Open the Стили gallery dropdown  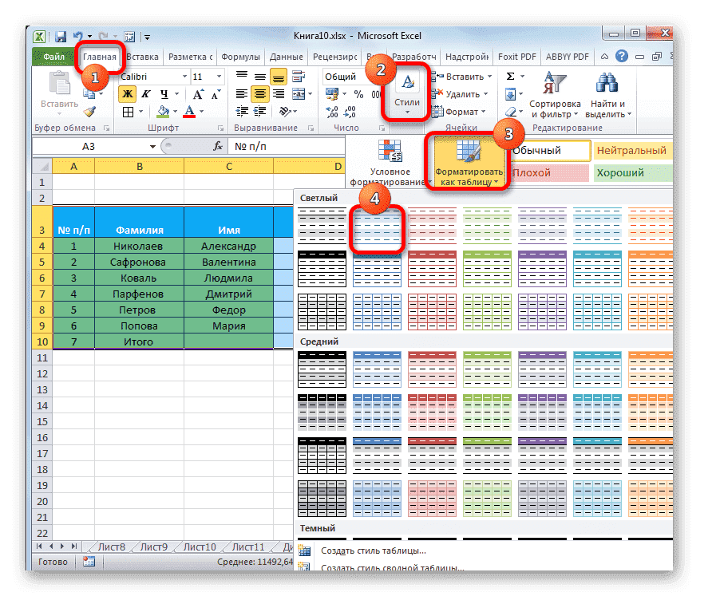pyautogui.click(x=405, y=113)
